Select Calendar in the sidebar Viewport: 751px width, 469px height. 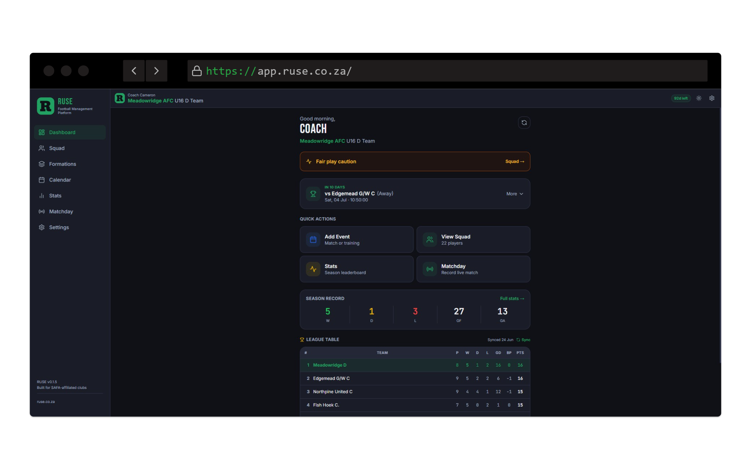pos(70,180)
